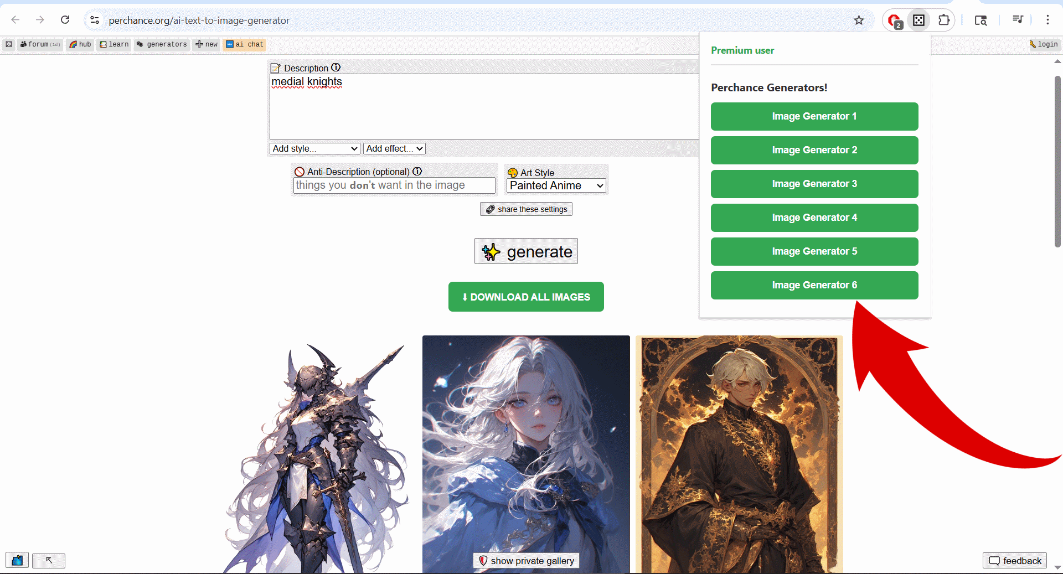
Task: Expand the Add style dropdown
Action: (x=315, y=148)
